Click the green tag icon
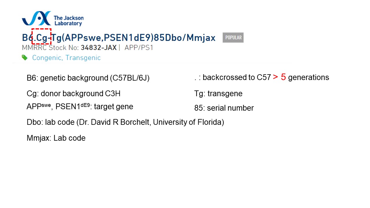The image size is (370, 208). pyautogui.click(x=25, y=57)
